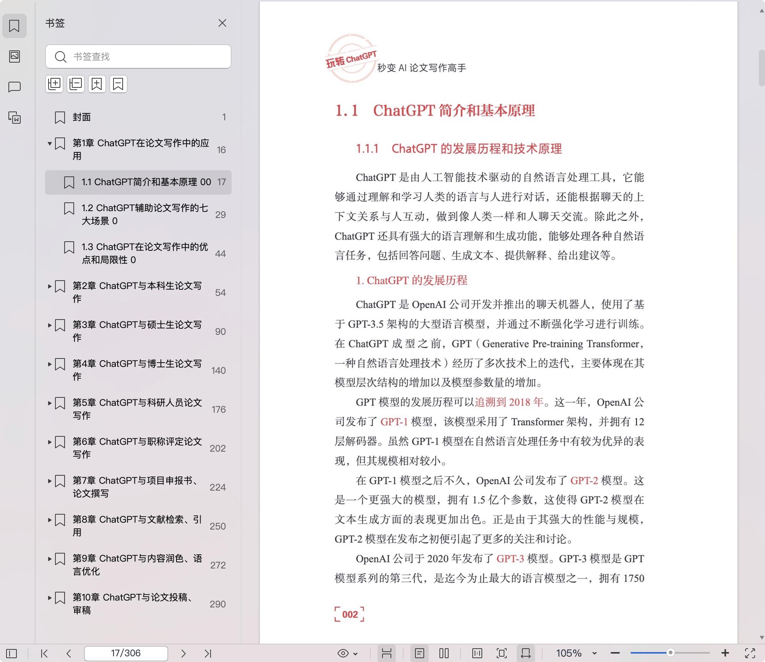
Task: Open bookmark 1.2 ChatGPT辅助论文写作的七大场景
Action: click(x=138, y=214)
